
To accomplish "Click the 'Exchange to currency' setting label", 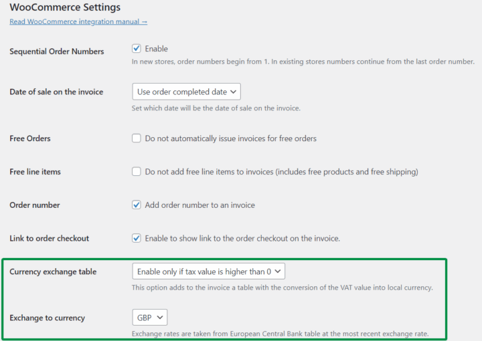I will point(47,318).
